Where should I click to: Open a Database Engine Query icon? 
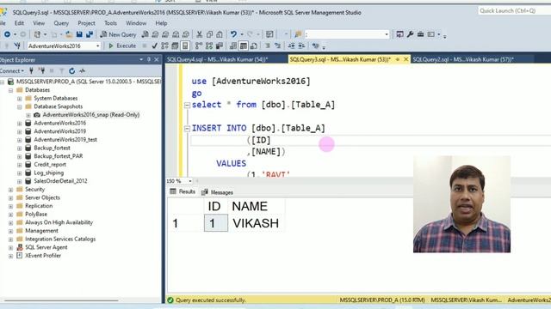point(145,34)
